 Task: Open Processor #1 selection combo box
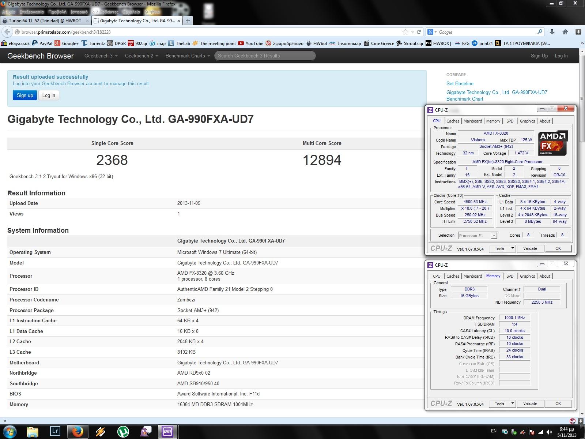tap(477, 236)
